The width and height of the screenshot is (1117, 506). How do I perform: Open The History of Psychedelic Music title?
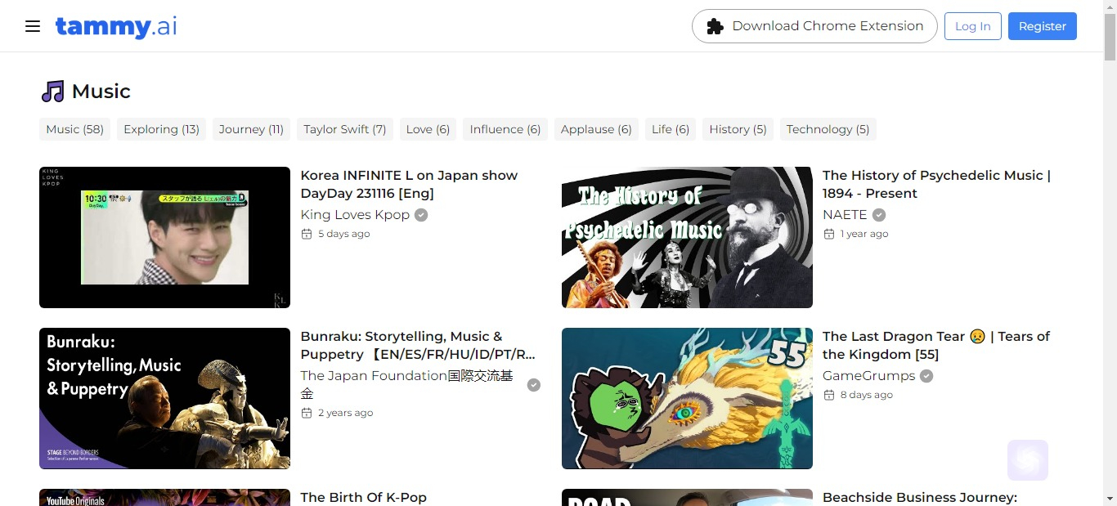click(937, 184)
